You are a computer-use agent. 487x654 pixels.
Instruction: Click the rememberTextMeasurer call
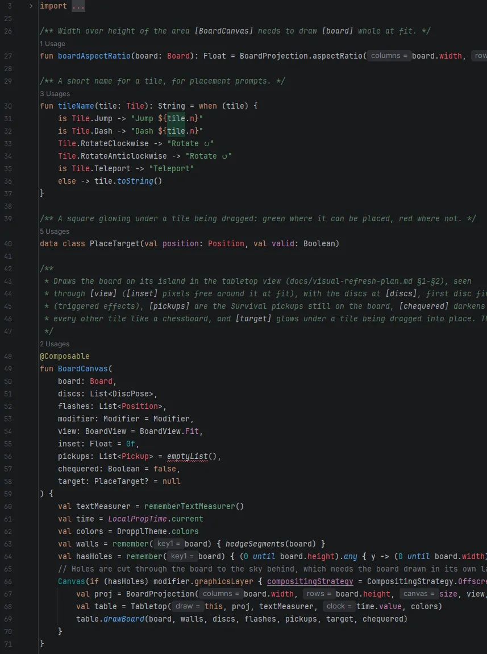pyautogui.click(x=190, y=506)
